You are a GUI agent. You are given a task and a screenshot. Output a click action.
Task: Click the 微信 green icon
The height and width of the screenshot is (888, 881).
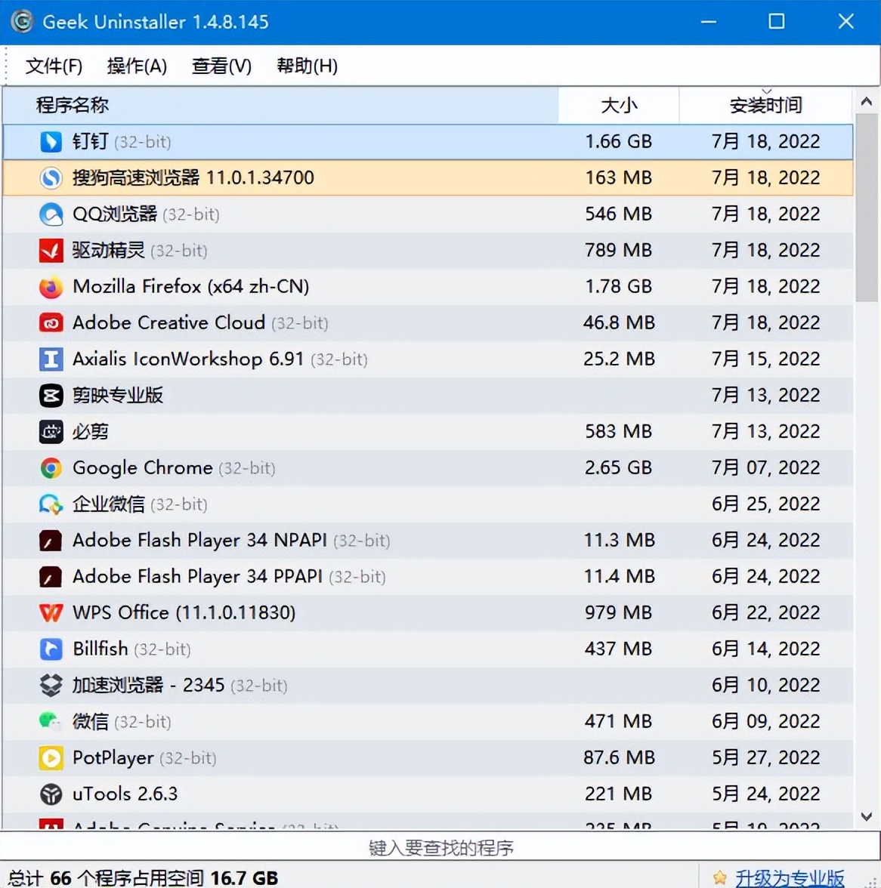(x=51, y=722)
